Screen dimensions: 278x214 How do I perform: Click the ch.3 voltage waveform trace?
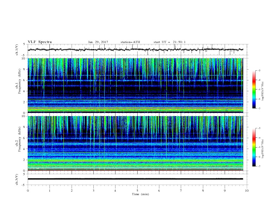point(135,179)
